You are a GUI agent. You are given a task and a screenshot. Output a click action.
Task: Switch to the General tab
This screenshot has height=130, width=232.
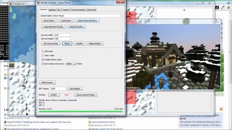(43, 9)
